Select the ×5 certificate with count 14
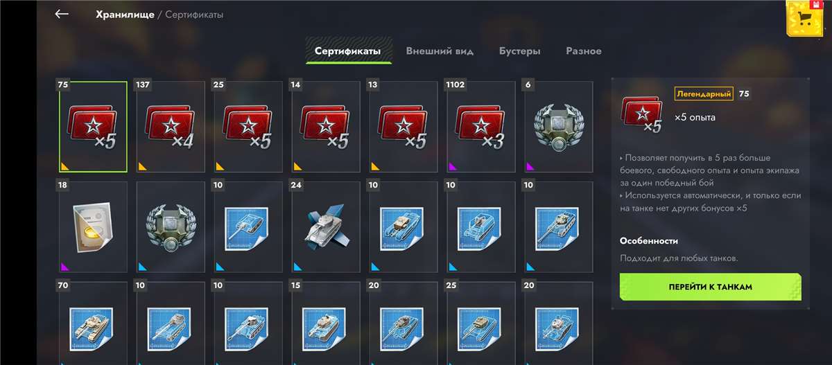This screenshot has height=365, width=832. coord(326,126)
